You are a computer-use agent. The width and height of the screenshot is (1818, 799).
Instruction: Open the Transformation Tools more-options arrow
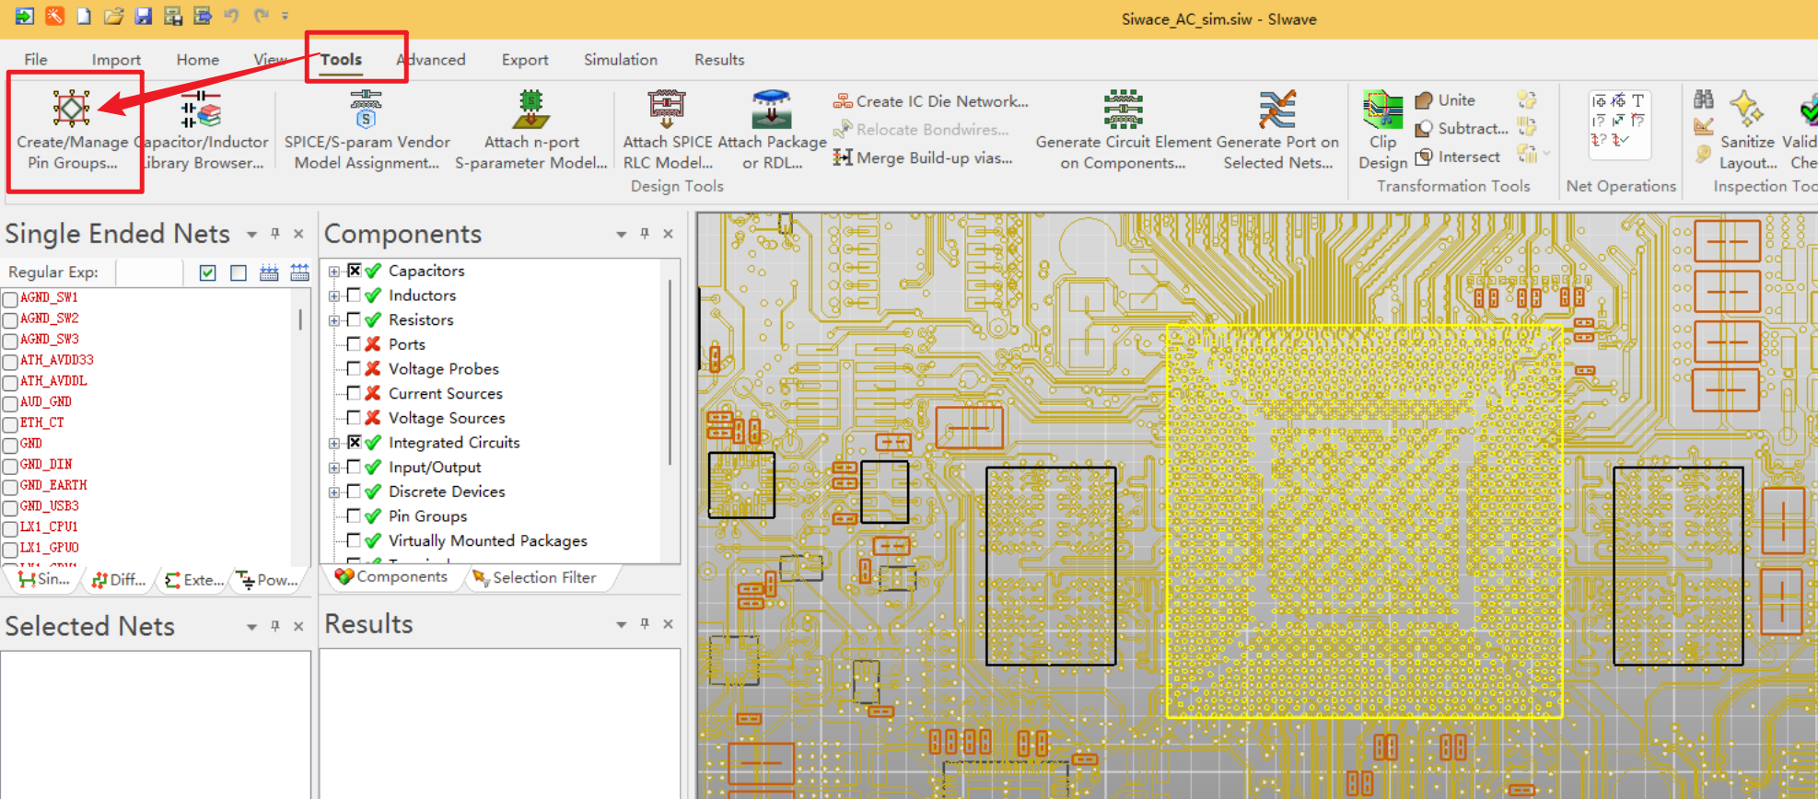click(x=1545, y=154)
